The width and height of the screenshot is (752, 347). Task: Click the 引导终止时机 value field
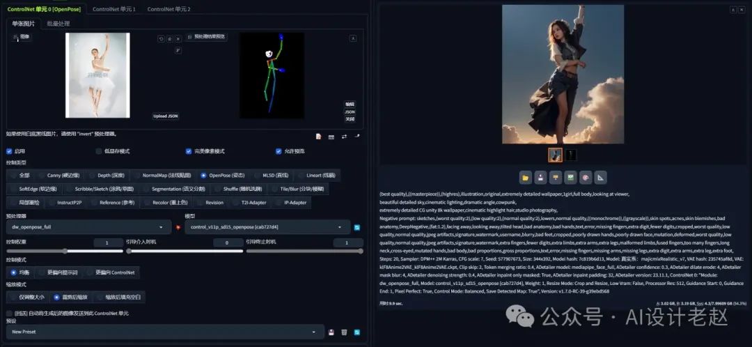point(347,243)
